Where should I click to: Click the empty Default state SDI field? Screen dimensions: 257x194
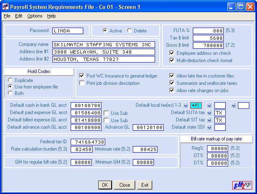click(220, 127)
